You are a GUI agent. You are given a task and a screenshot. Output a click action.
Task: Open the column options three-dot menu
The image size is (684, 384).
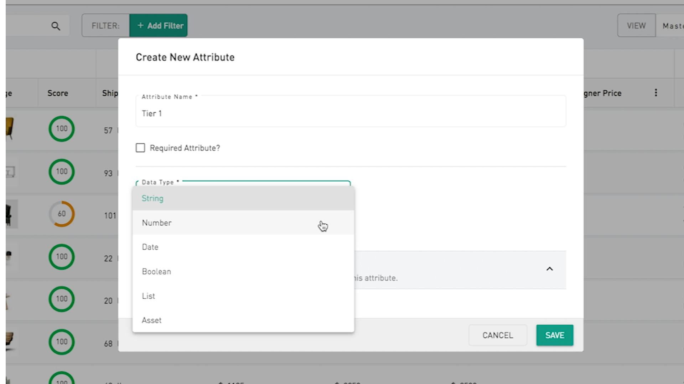656,93
